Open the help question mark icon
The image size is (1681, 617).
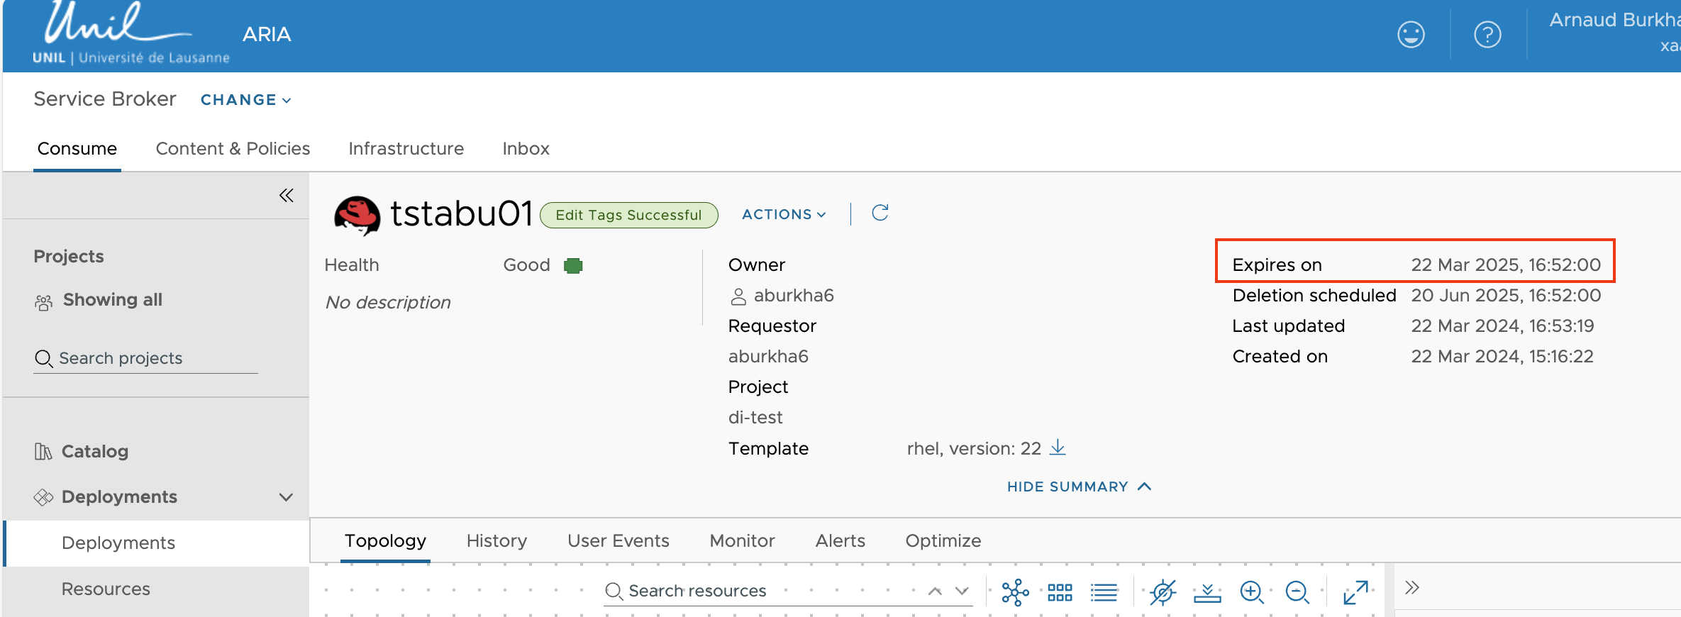[1487, 34]
